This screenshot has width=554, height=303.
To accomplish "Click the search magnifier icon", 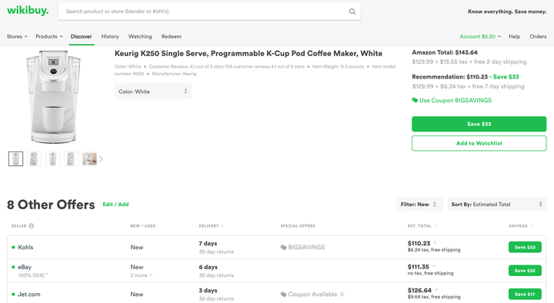I will click(x=352, y=12).
